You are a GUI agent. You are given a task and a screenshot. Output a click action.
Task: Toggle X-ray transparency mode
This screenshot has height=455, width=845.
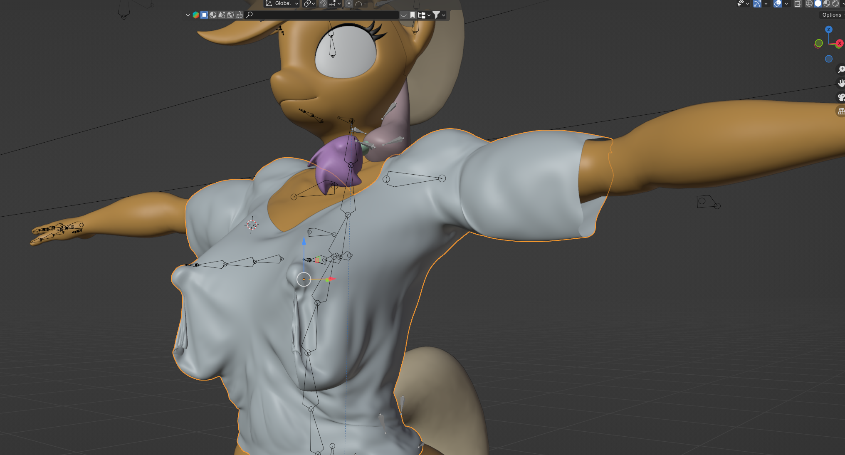[x=798, y=4]
